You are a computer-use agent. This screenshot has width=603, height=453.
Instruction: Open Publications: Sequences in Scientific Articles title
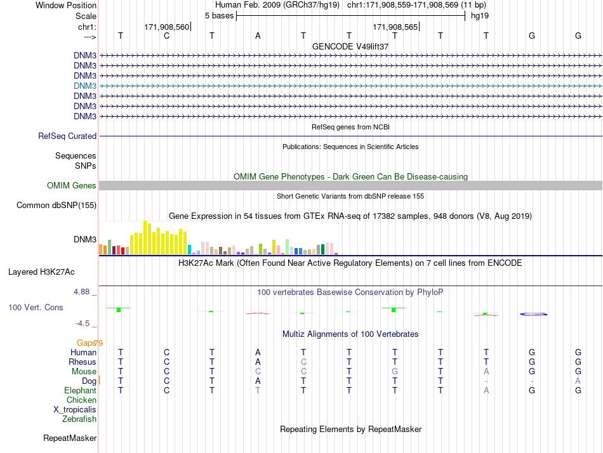click(x=350, y=147)
